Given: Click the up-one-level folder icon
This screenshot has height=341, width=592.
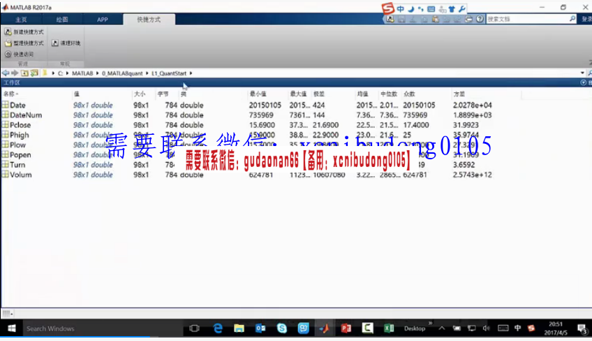Looking at the screenshot, I should (x=24, y=73).
